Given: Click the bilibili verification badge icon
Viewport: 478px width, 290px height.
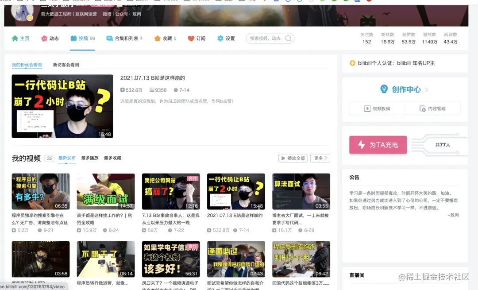Looking at the screenshot, I should (353, 63).
